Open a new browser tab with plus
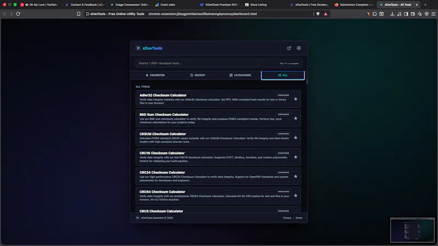Image resolution: width=438 pixels, height=246 pixels. pyautogui.click(x=425, y=5)
